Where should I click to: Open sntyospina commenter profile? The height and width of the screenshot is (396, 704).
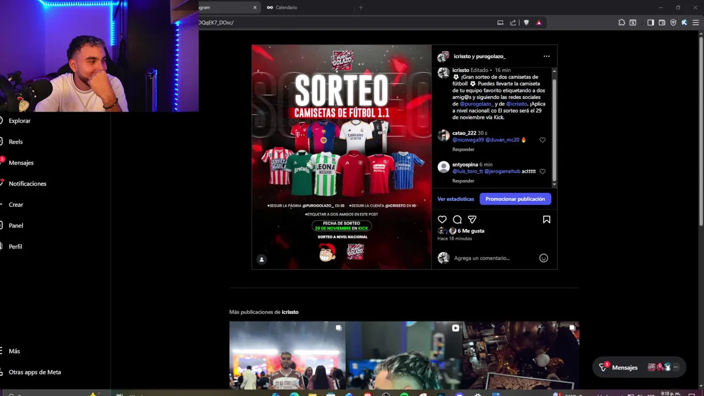pyautogui.click(x=465, y=164)
